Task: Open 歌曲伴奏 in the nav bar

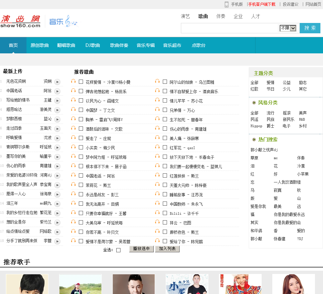Action: [119, 45]
